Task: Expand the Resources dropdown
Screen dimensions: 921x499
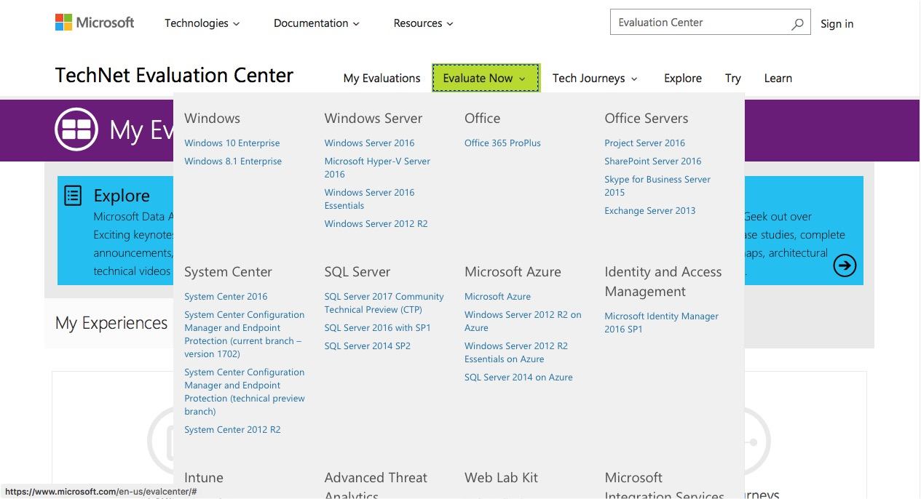Action: tap(423, 23)
